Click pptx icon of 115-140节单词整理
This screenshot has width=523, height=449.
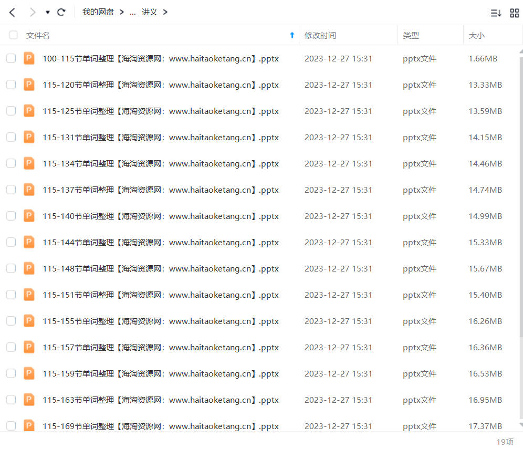tap(29, 215)
